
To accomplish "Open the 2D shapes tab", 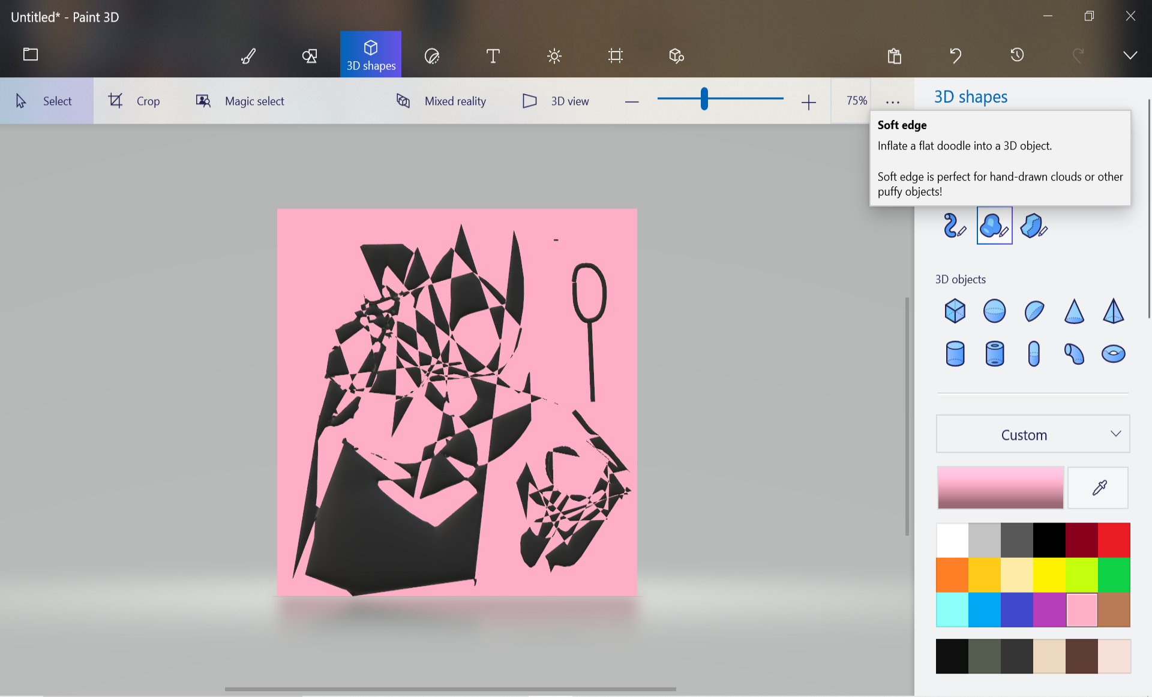I will click(x=310, y=56).
